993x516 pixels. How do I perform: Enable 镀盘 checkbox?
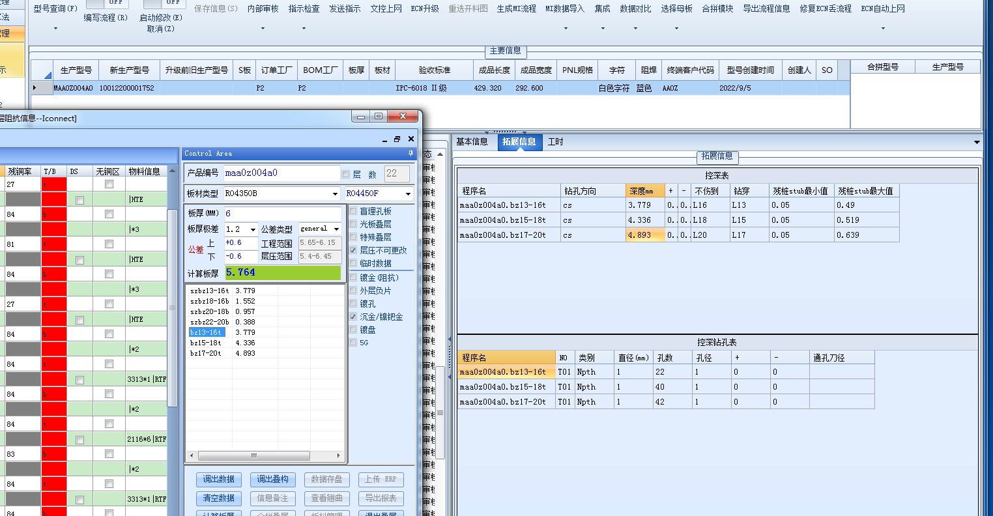[353, 330]
